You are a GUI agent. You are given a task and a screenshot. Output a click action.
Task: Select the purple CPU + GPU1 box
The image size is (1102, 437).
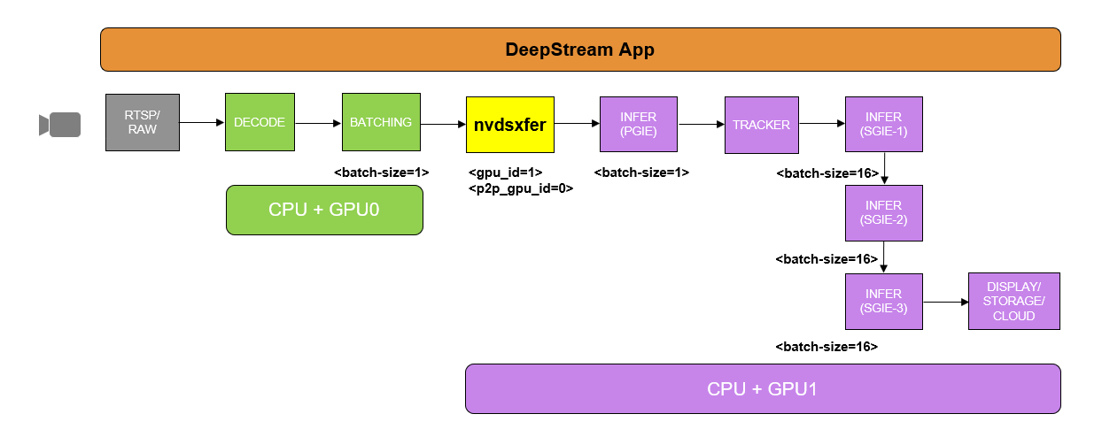pos(762,388)
